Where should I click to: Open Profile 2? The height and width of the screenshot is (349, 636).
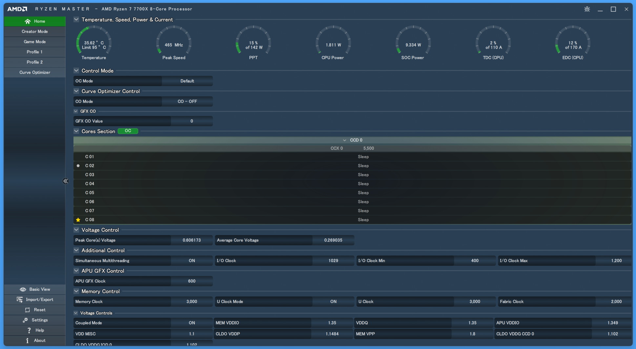pyautogui.click(x=35, y=62)
